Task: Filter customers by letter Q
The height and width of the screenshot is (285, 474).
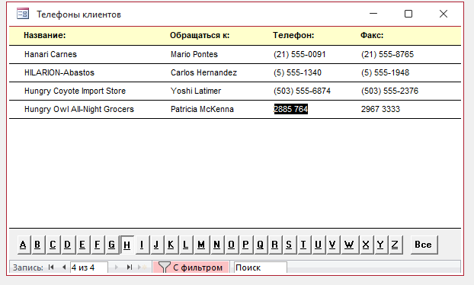Action: click(x=261, y=245)
